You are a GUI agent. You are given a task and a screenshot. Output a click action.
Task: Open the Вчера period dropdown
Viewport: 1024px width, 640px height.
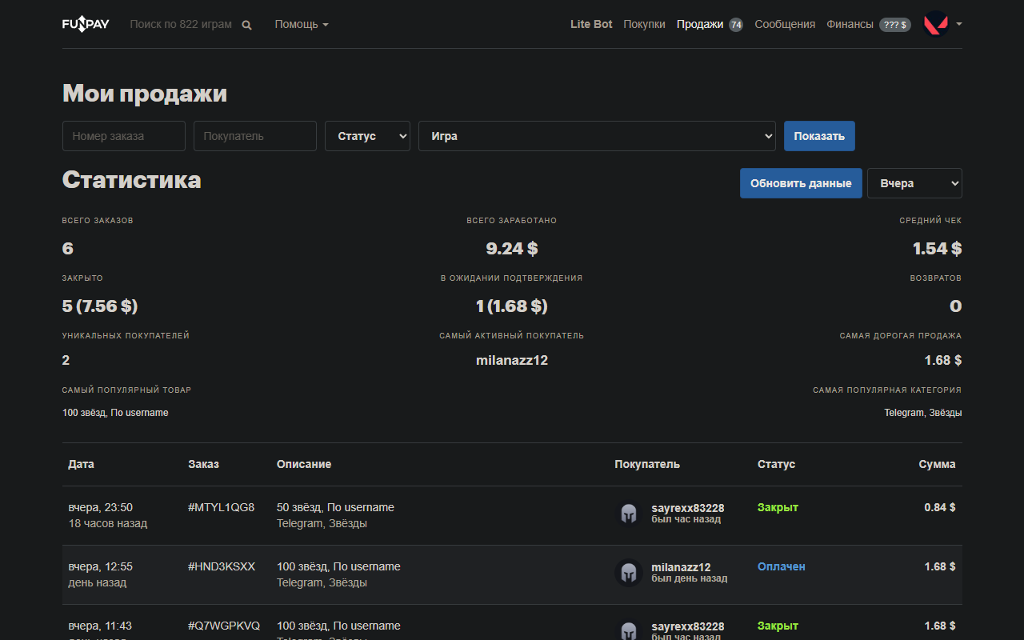coord(914,183)
